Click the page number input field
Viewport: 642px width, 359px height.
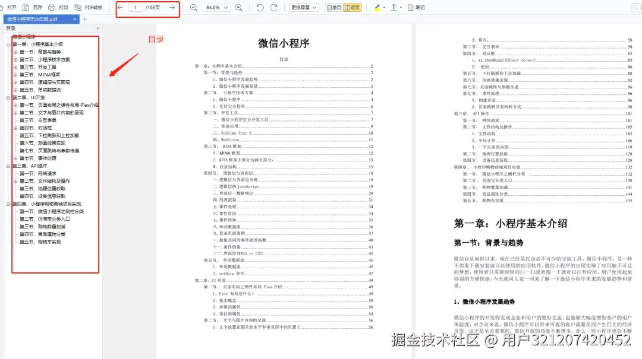click(x=135, y=7)
